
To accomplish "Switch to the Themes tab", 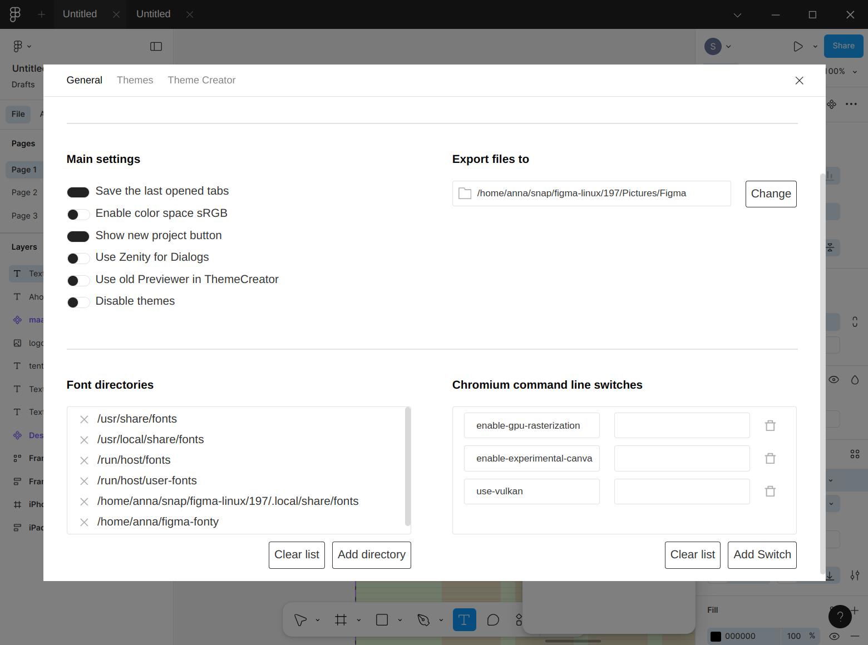I will coord(135,80).
